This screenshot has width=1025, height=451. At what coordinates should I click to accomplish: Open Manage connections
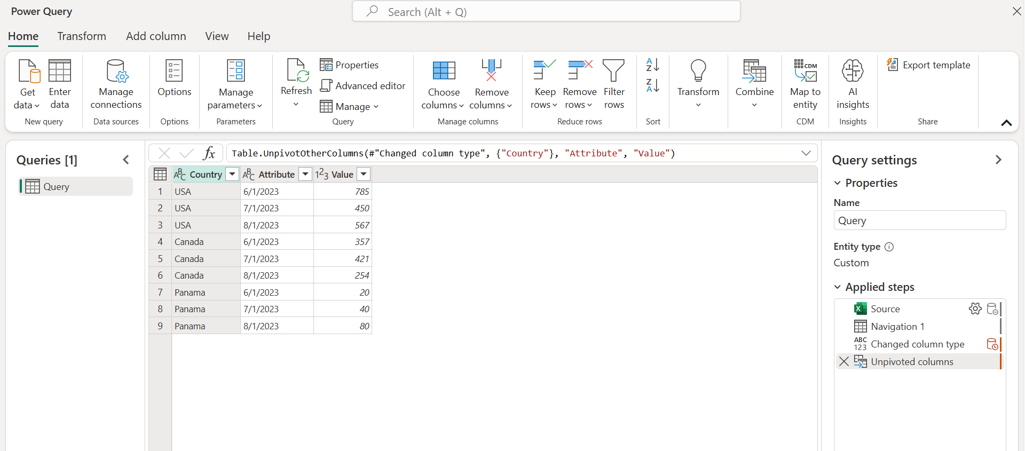coord(116,84)
